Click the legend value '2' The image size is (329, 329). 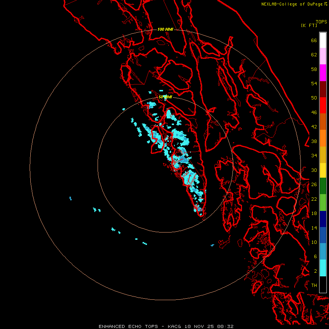315,271
